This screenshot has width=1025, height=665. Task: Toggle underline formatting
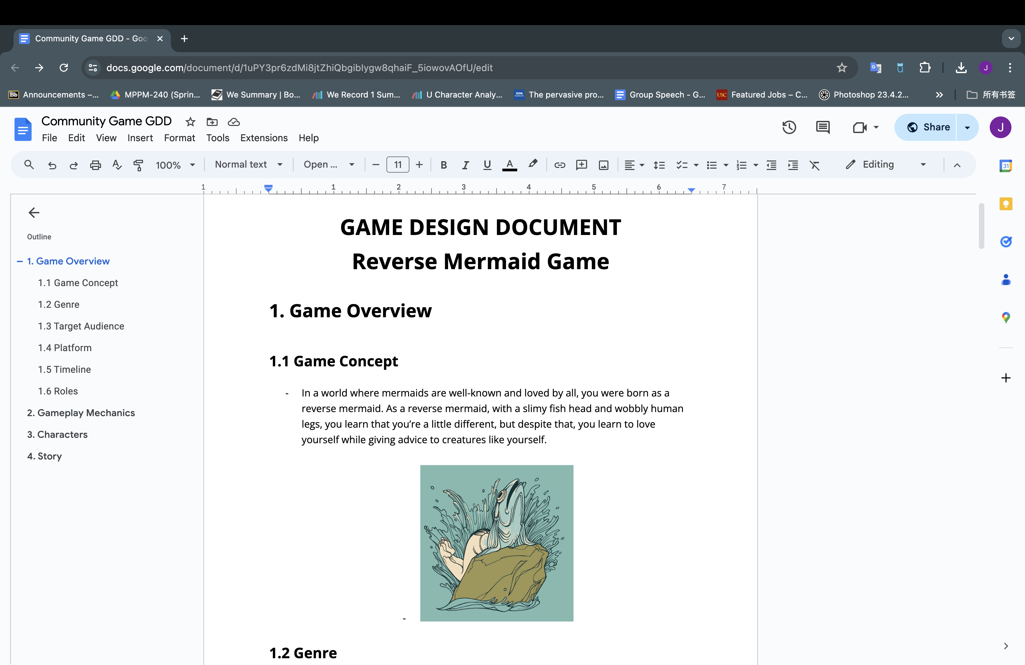pyautogui.click(x=487, y=165)
